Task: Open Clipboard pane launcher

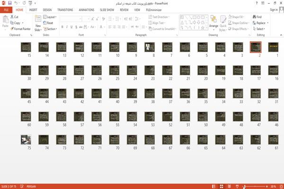Action: pyautogui.click(x=31, y=35)
